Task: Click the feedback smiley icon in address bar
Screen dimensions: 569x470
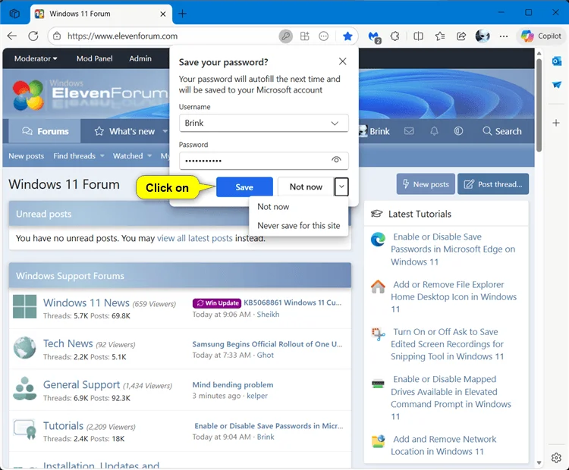Action: point(323,36)
